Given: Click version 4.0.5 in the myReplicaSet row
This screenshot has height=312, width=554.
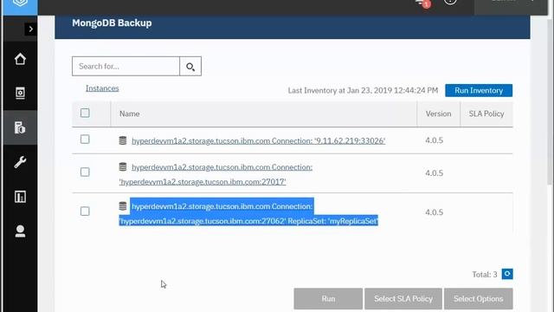Looking at the screenshot, I should pos(435,212).
